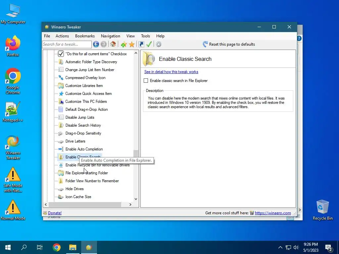Click the Icon Cache Size icon

coord(61,197)
